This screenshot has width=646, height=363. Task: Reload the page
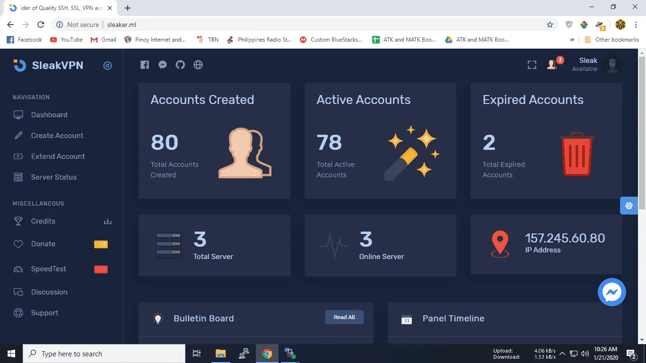[41, 25]
